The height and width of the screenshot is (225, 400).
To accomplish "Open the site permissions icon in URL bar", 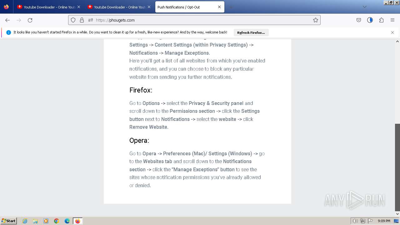I will coord(91,20).
